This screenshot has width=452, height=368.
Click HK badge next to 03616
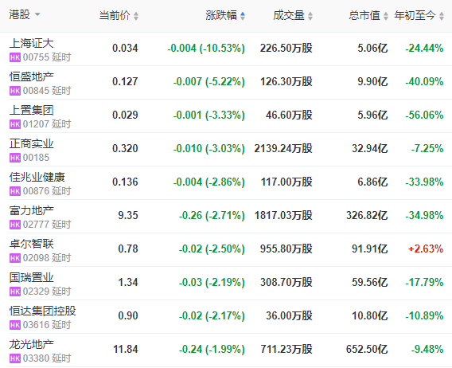[15, 325]
